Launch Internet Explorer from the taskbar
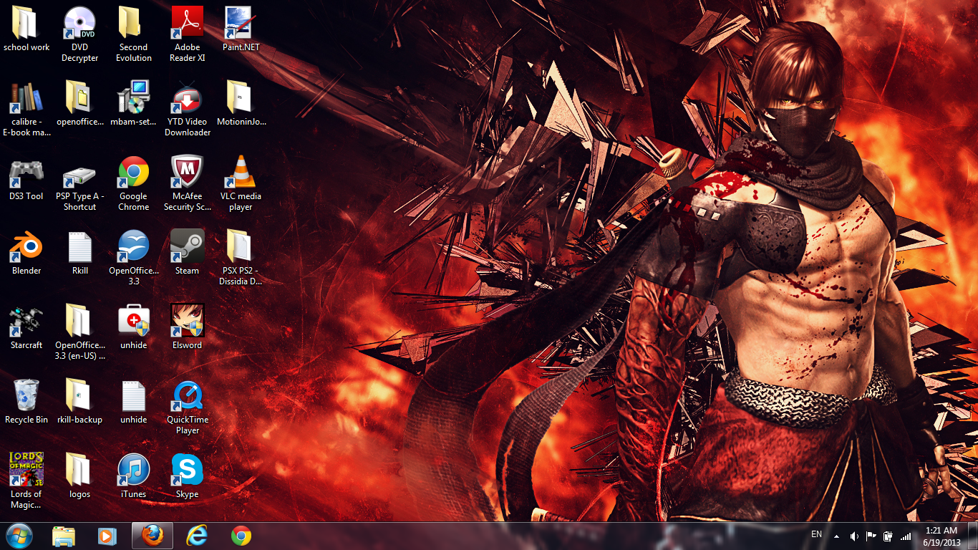 pos(196,536)
